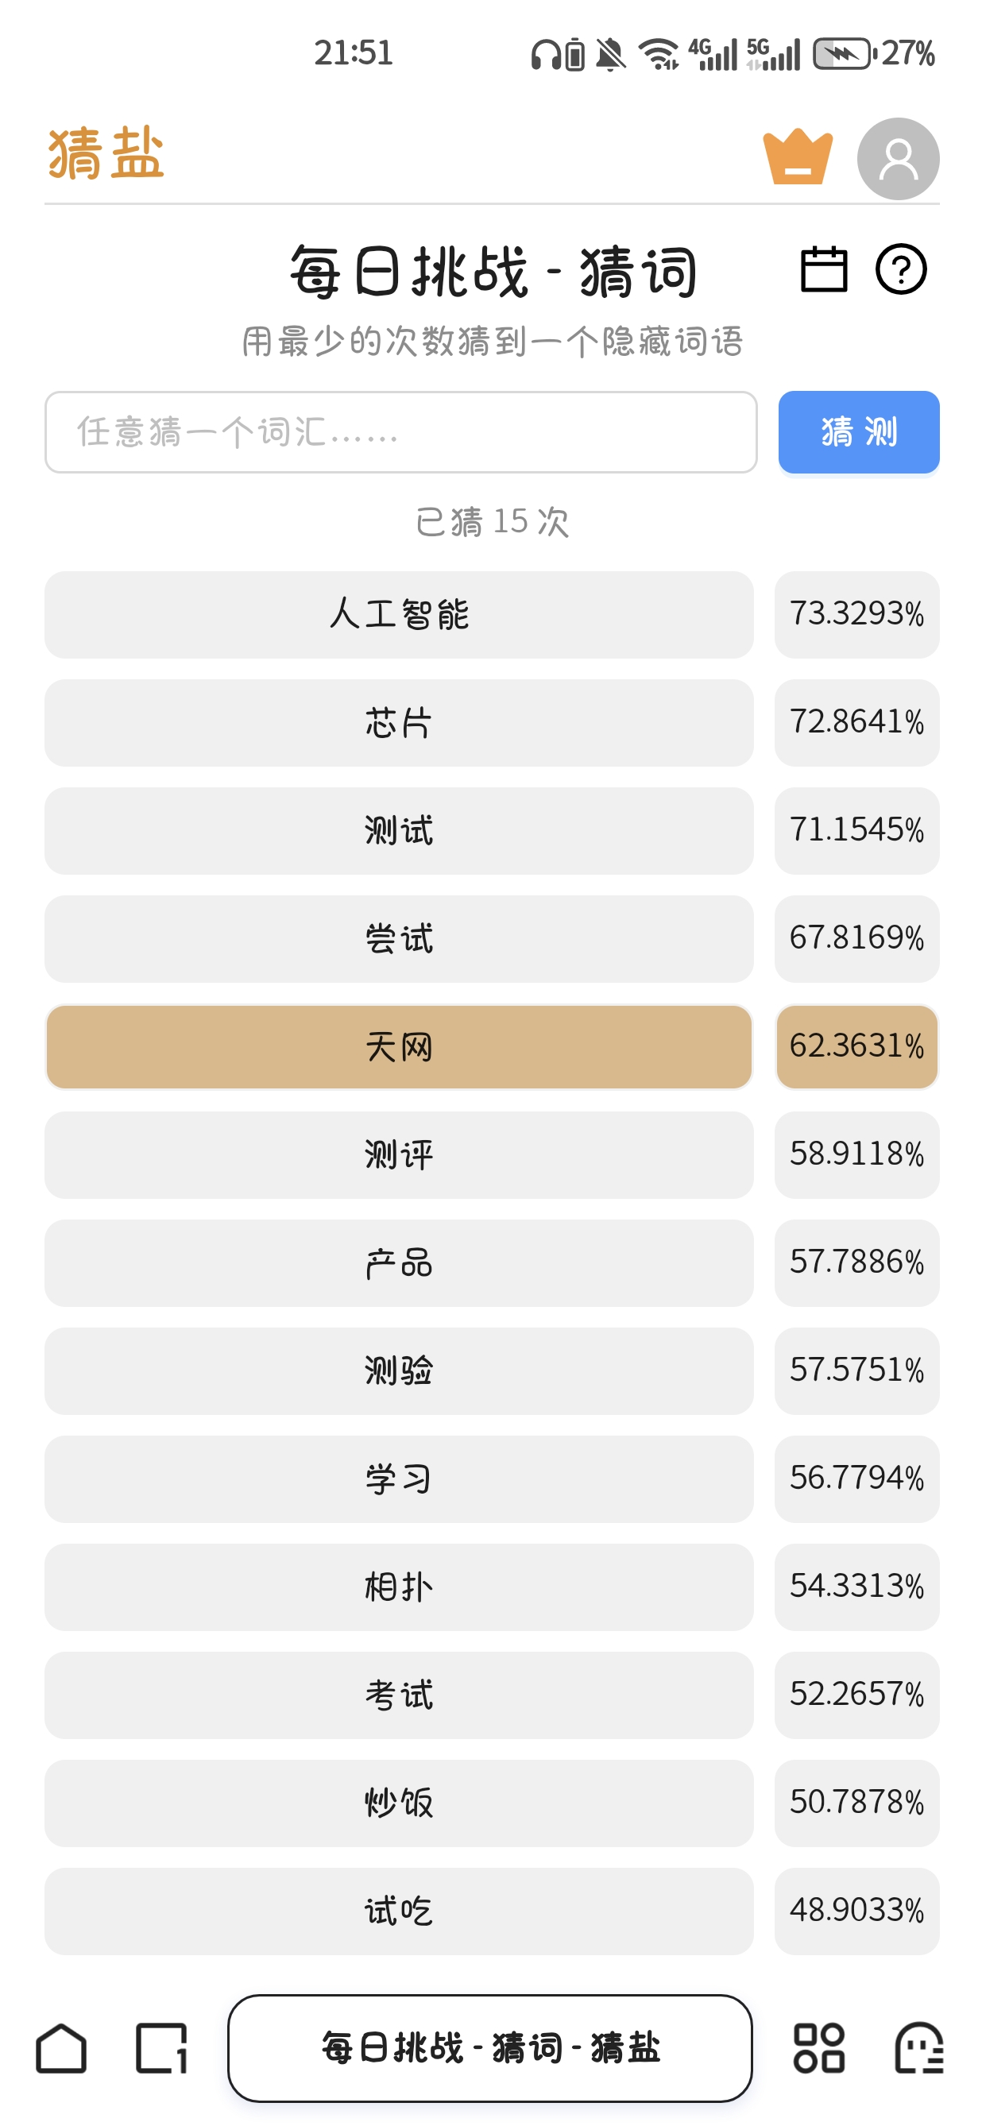The height and width of the screenshot is (2126, 982).
Task: Select the 人工智能 guess row
Action: pyautogui.click(x=399, y=615)
